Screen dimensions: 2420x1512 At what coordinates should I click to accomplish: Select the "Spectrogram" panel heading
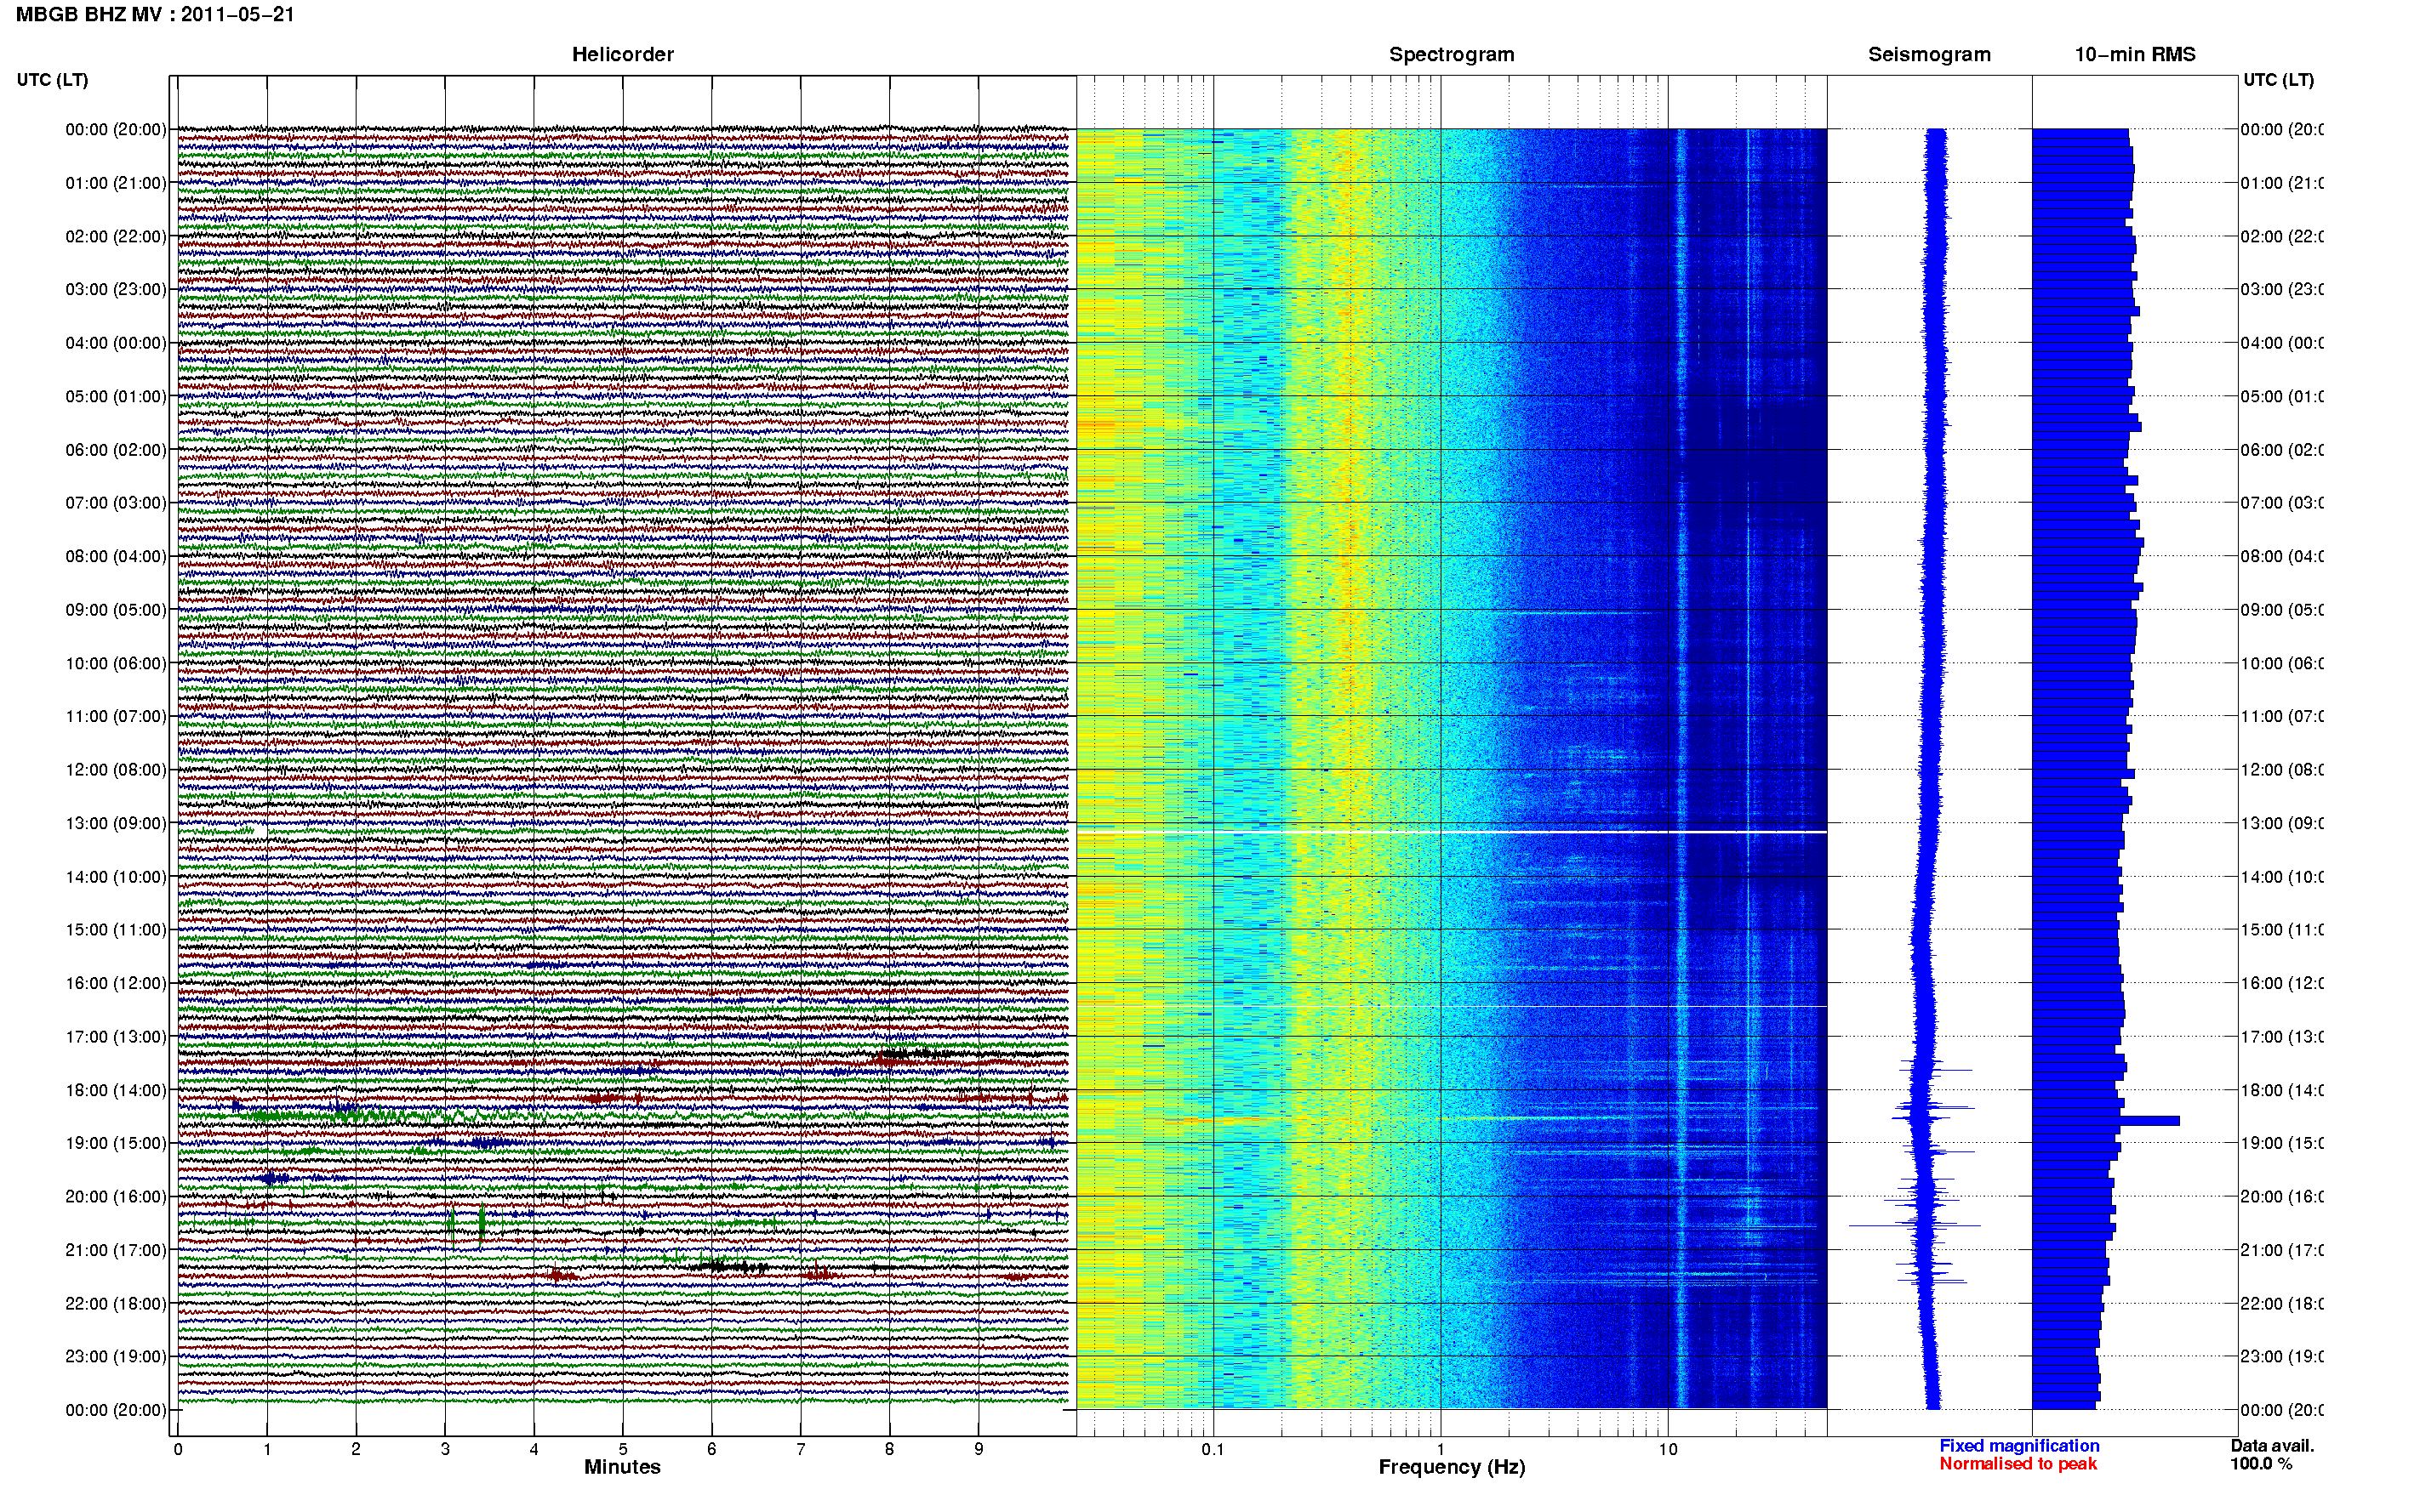[1452, 54]
